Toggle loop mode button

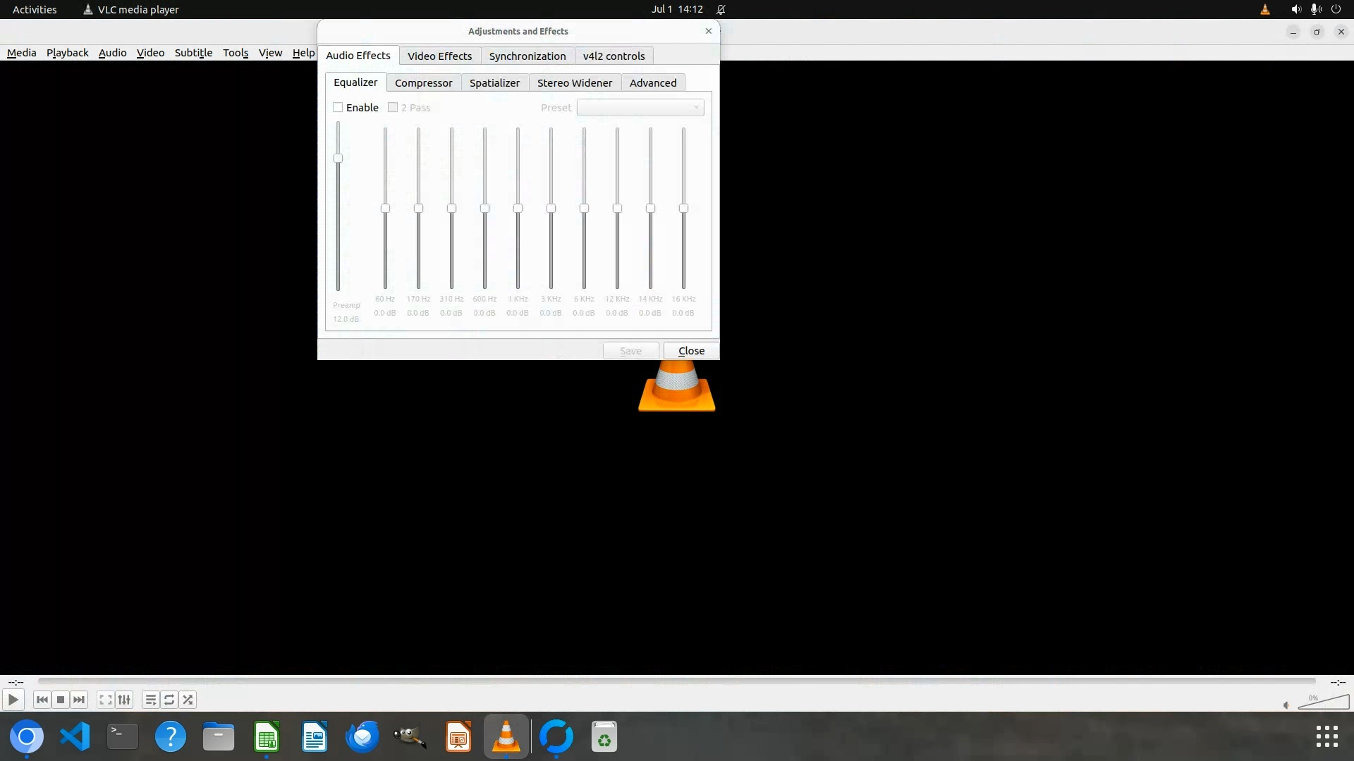[169, 700]
